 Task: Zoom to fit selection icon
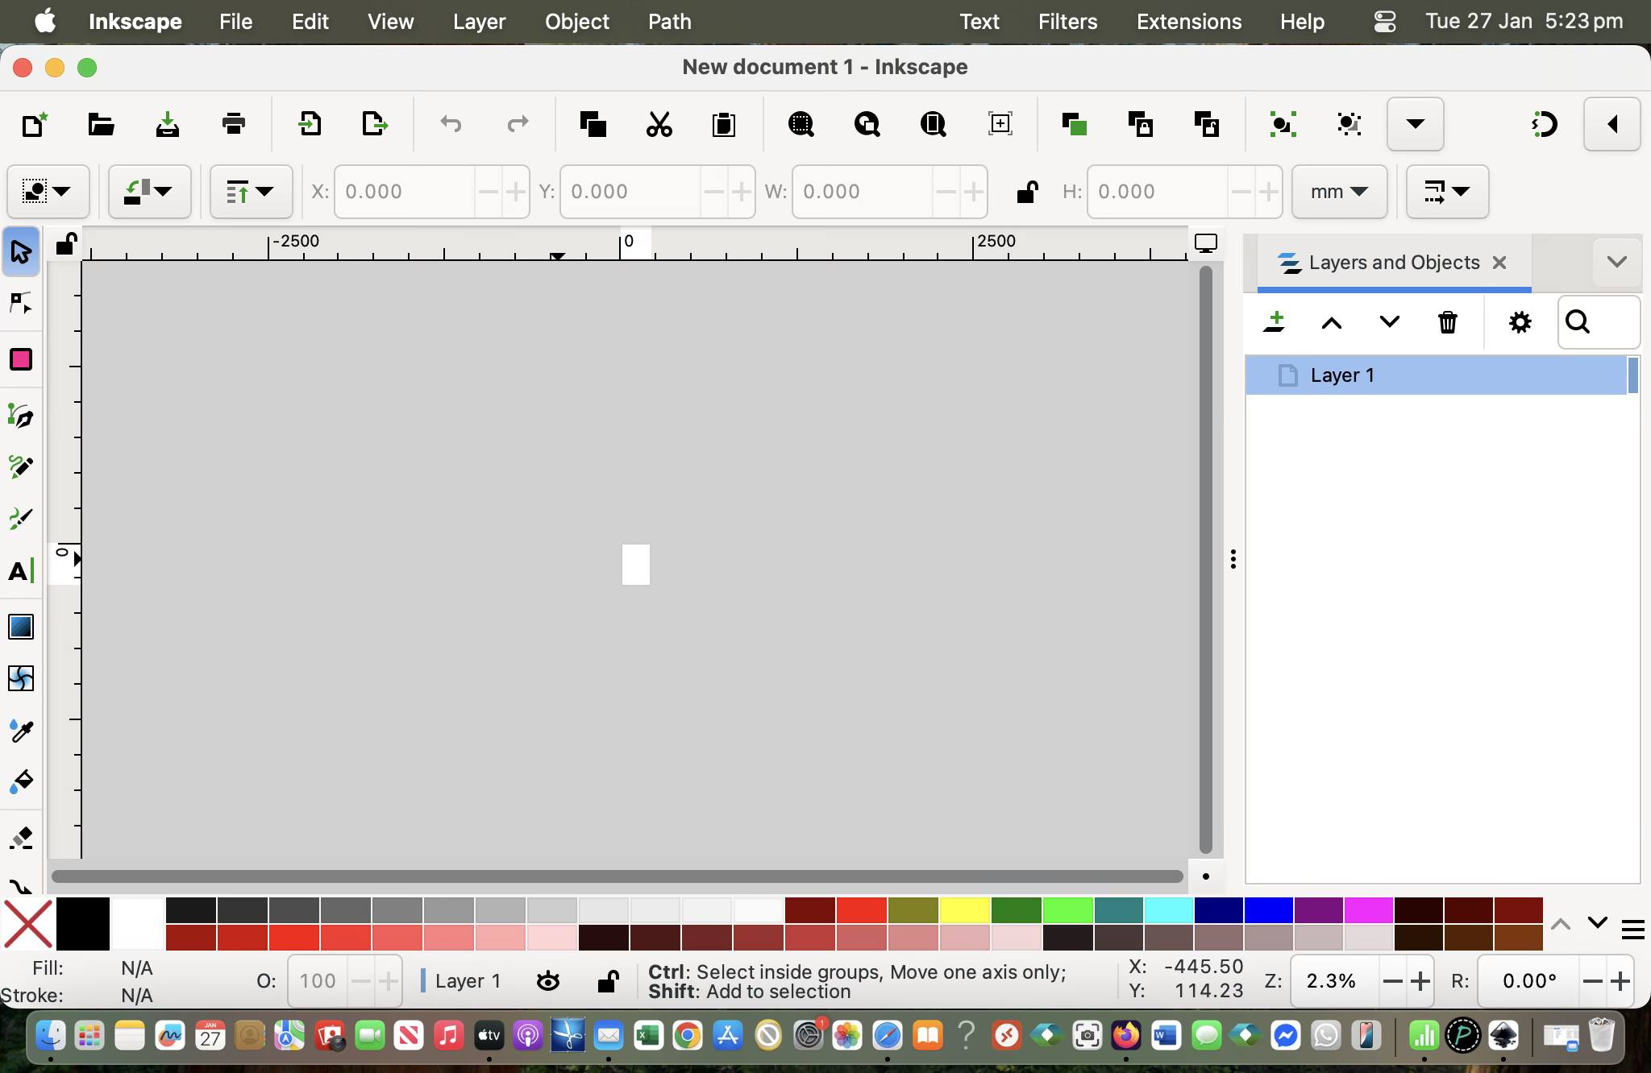click(801, 124)
